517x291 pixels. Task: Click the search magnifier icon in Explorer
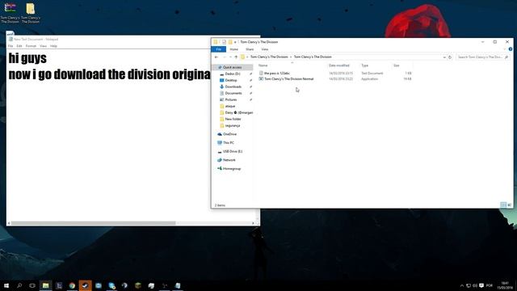click(506, 57)
